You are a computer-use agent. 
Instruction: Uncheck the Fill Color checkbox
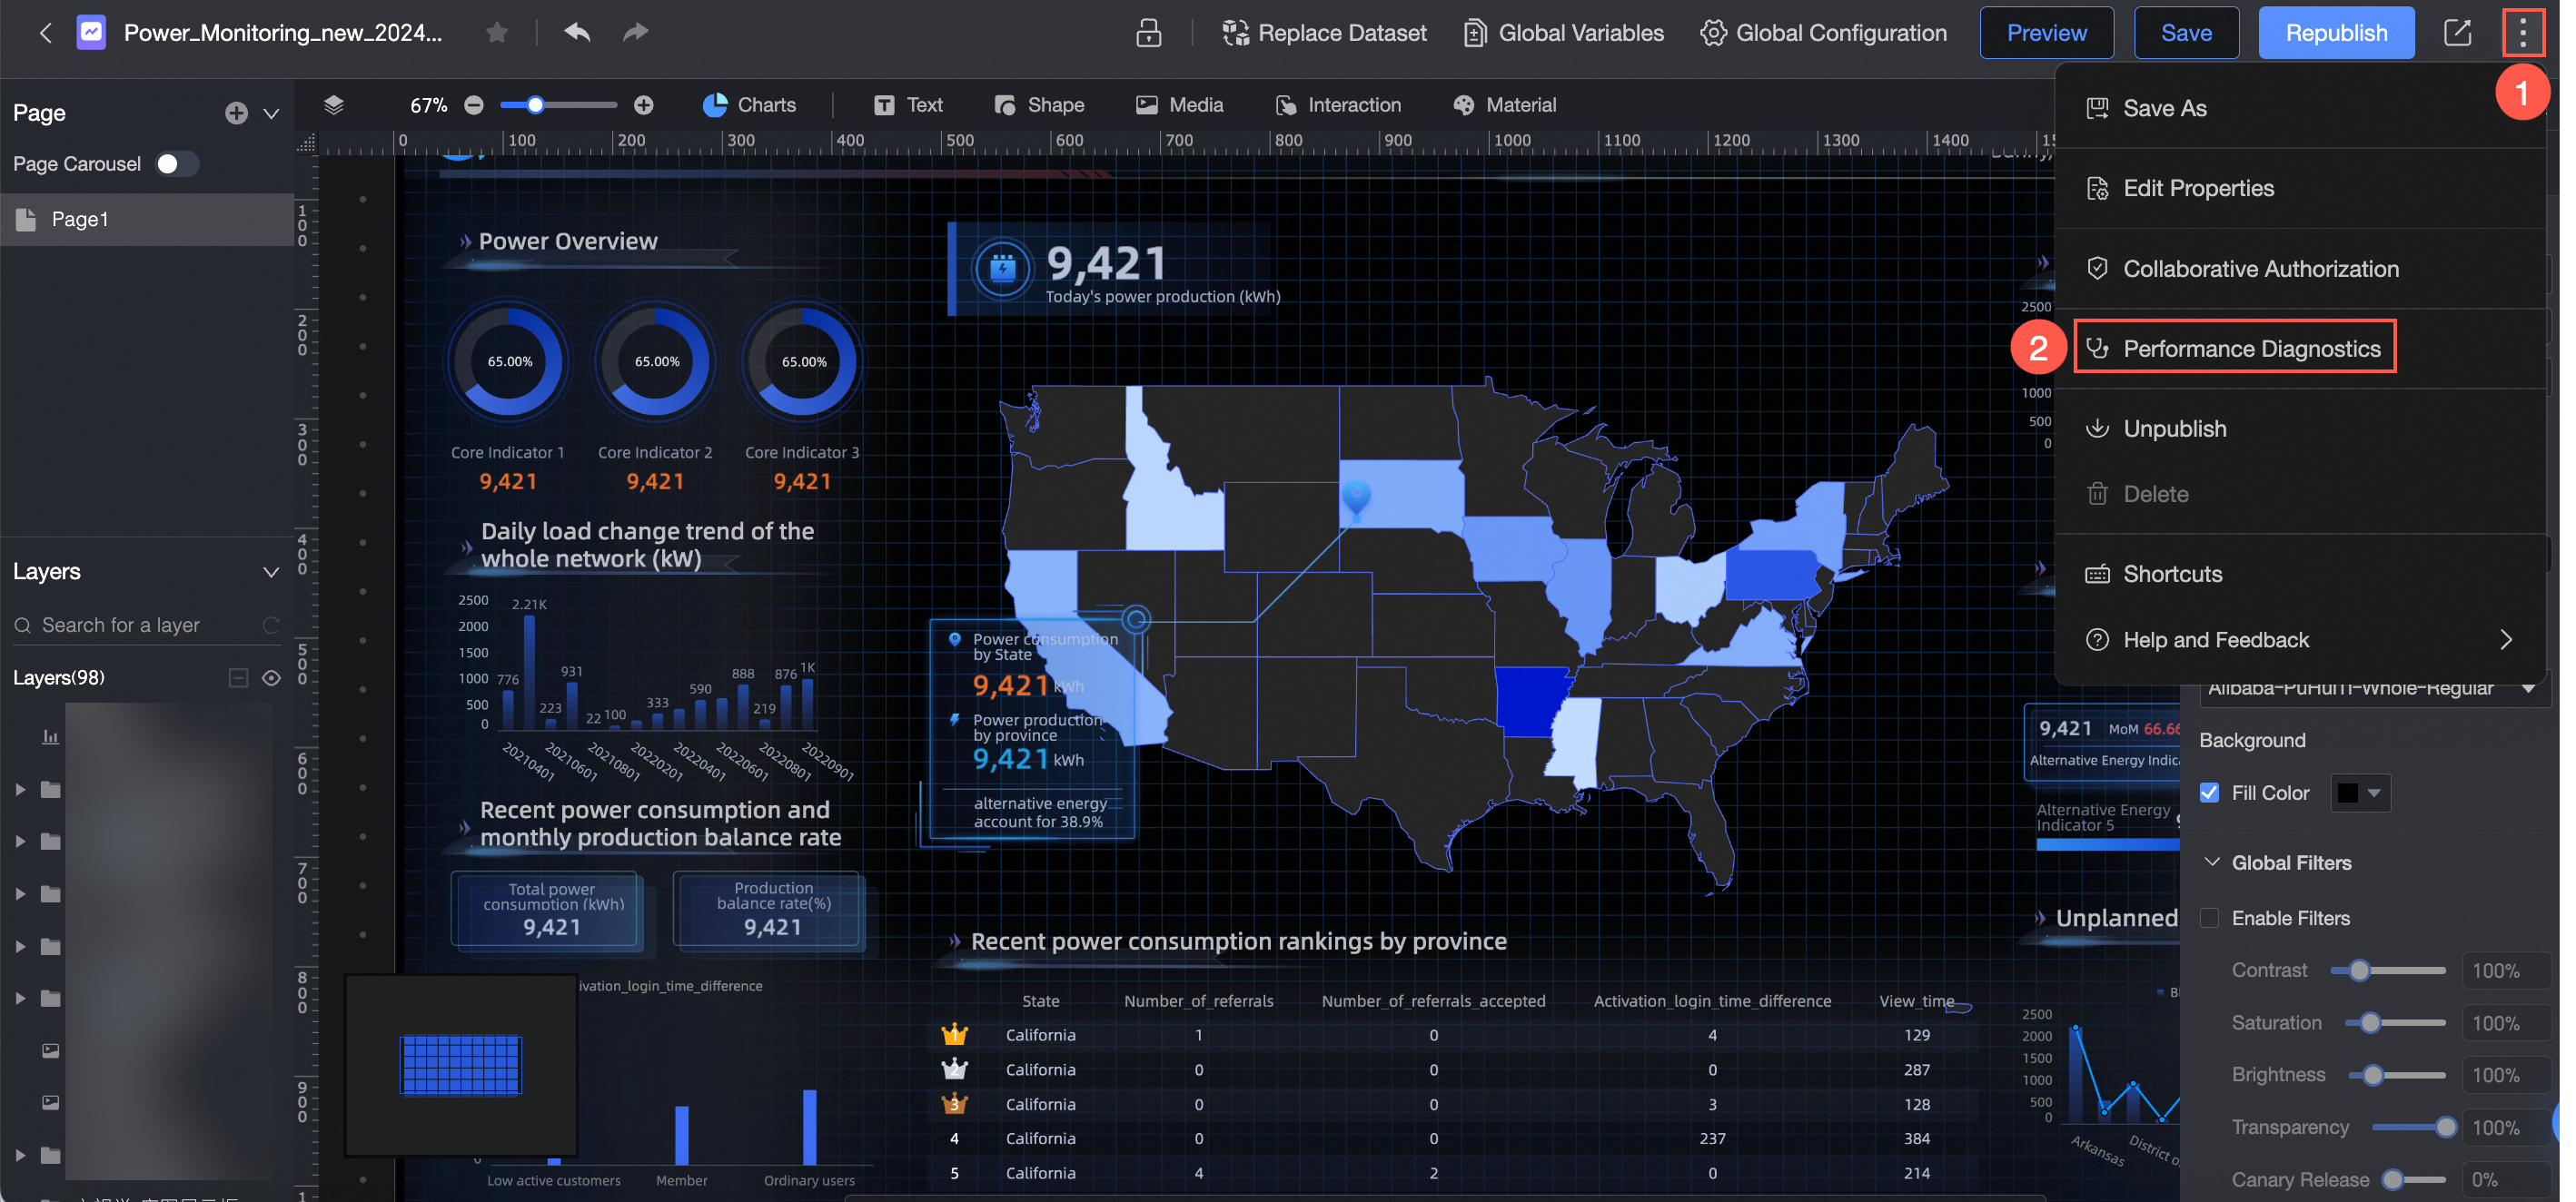pyautogui.click(x=2210, y=793)
